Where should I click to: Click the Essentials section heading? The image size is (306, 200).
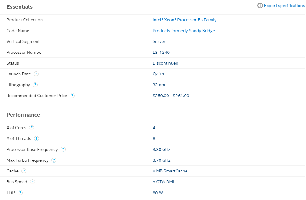tap(20, 7)
